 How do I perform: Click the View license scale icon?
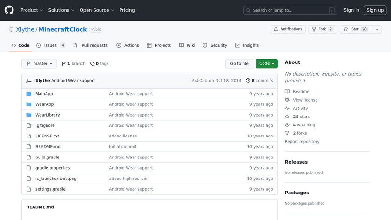coord(287,100)
